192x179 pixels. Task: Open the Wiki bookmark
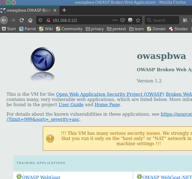click(x=46, y=29)
